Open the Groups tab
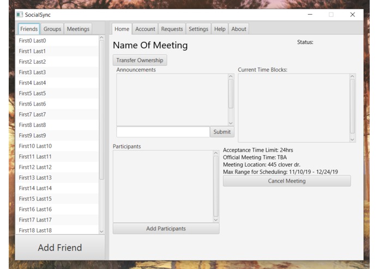The width and height of the screenshot is (379, 269). (x=52, y=29)
